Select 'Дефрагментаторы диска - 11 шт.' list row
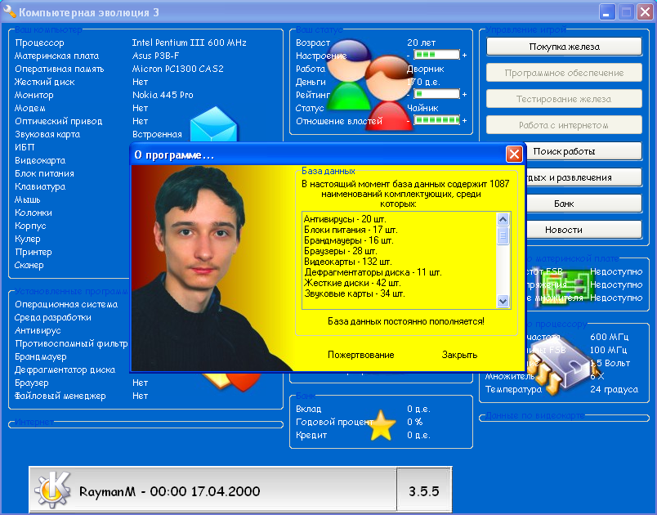The image size is (657, 515). point(399,272)
